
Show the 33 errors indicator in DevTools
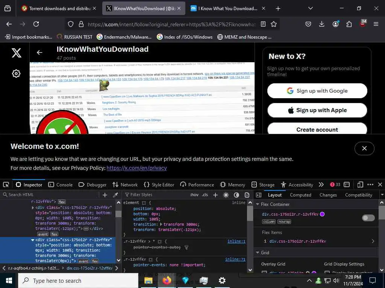point(335,184)
